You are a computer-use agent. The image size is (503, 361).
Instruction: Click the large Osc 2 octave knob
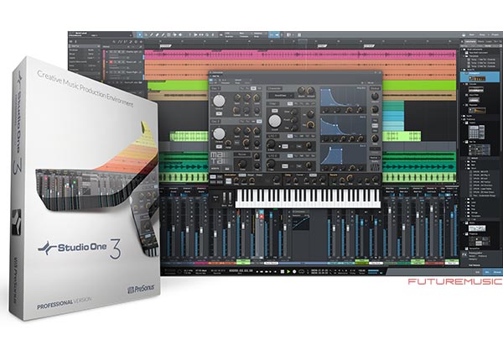point(219,134)
